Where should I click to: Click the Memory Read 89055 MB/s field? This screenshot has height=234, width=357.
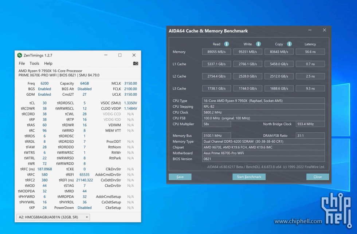click(x=216, y=52)
